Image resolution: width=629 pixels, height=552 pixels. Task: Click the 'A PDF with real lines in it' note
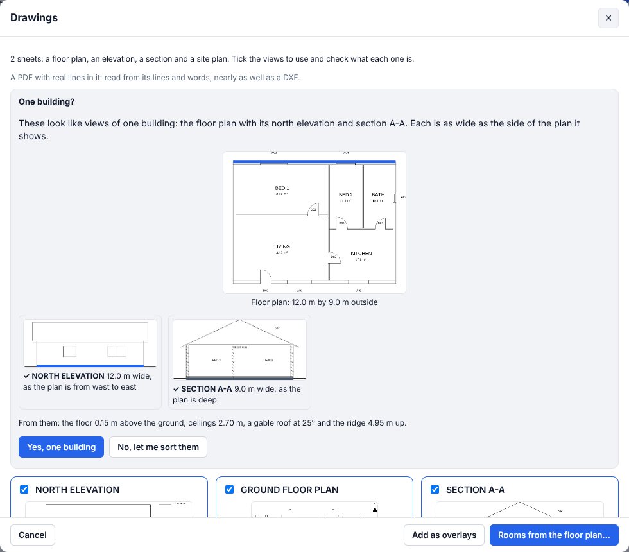155,78
